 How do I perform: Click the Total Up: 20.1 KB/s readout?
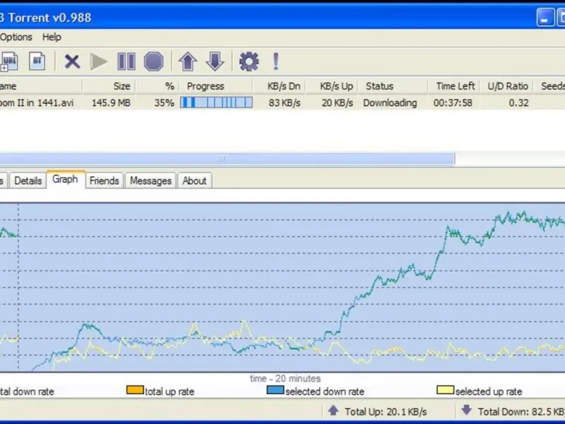(x=386, y=412)
